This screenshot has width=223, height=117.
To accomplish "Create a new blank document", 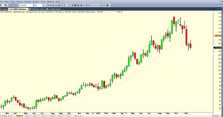I will coord(70,5).
